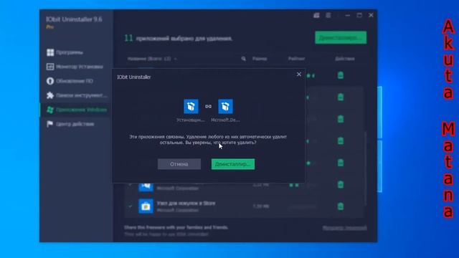The height and width of the screenshot is (258, 459).
Task: Click the Узел для покупок в Store app icon
Action: pos(146,206)
